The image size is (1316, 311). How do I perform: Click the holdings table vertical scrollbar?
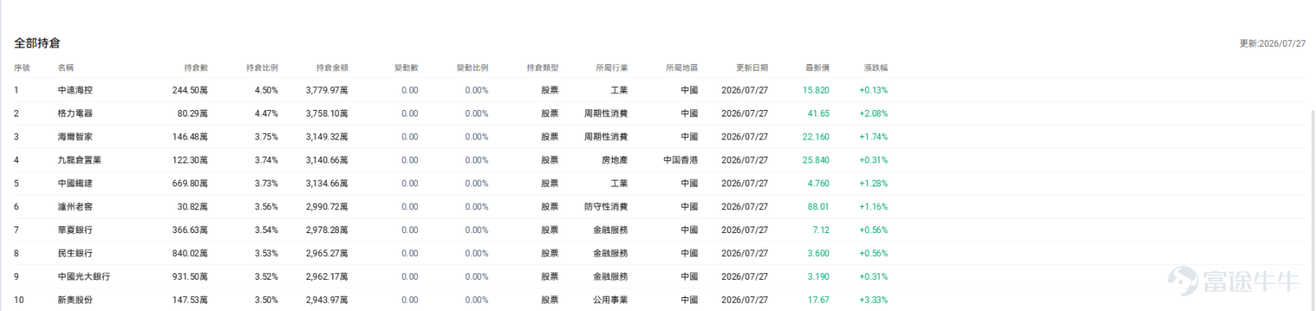tap(1312, 209)
